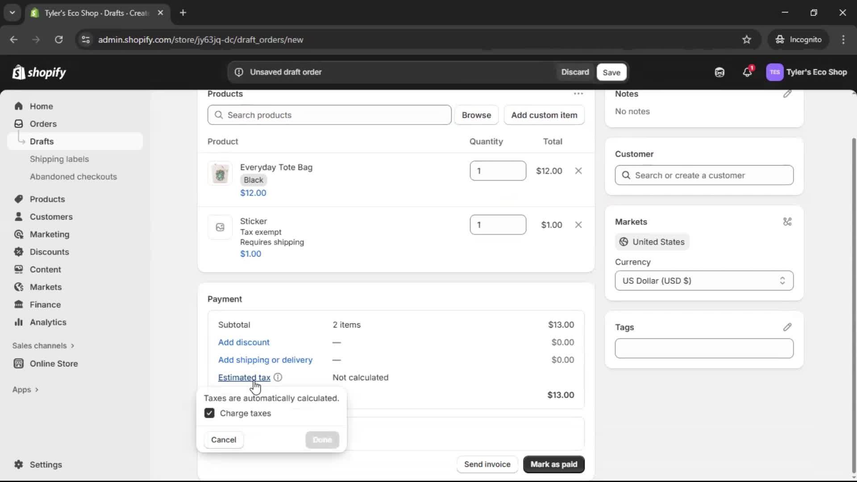Open the US Dollar currency dropdown
Image resolution: width=857 pixels, height=482 pixels.
[x=703, y=281]
